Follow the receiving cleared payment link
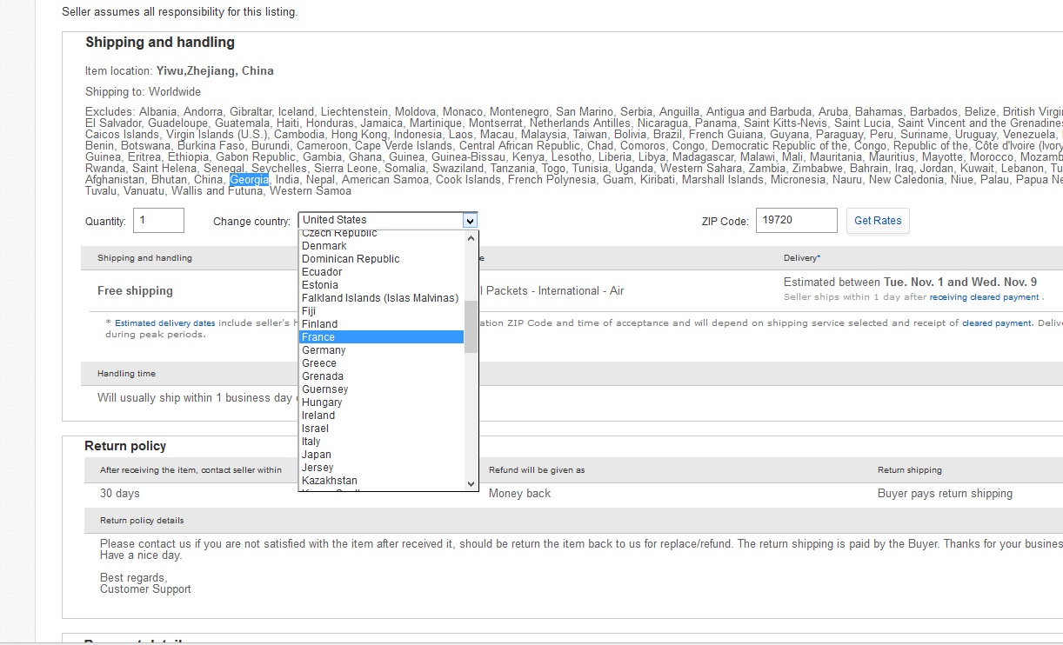This screenshot has width=1063, height=645. click(x=984, y=297)
